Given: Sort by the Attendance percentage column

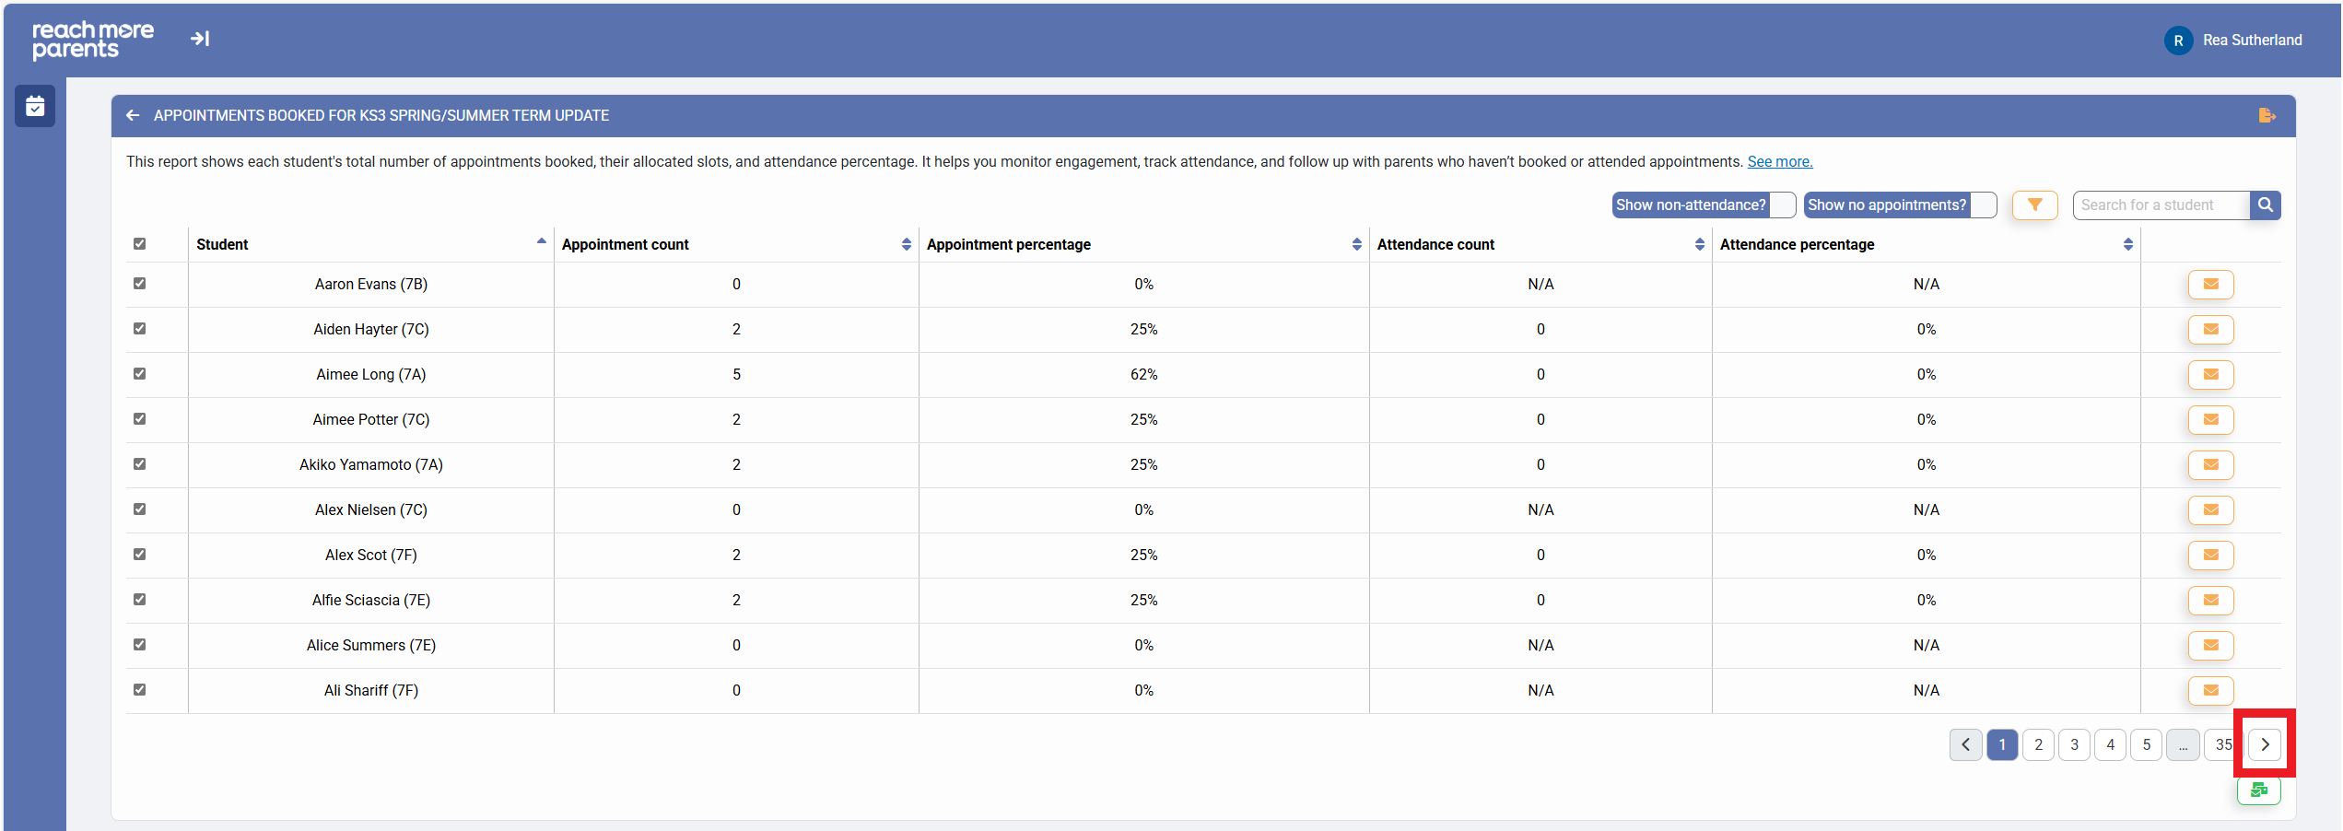Looking at the screenshot, I should click(x=2127, y=244).
